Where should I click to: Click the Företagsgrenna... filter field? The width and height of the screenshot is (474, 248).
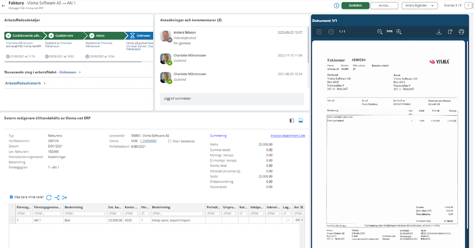tap(48, 213)
